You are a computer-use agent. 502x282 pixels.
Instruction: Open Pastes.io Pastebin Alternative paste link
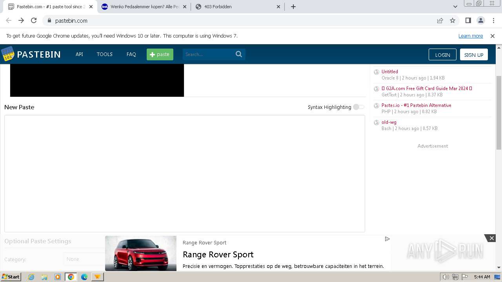click(417, 105)
